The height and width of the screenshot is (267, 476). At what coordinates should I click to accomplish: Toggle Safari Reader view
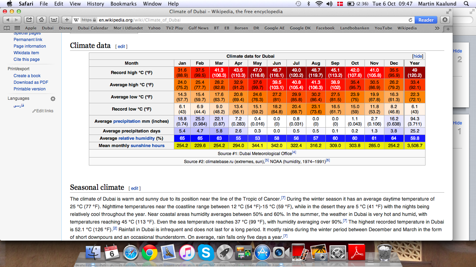(x=426, y=20)
